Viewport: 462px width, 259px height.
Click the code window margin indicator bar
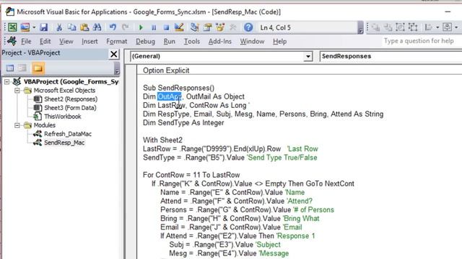(x=131, y=161)
